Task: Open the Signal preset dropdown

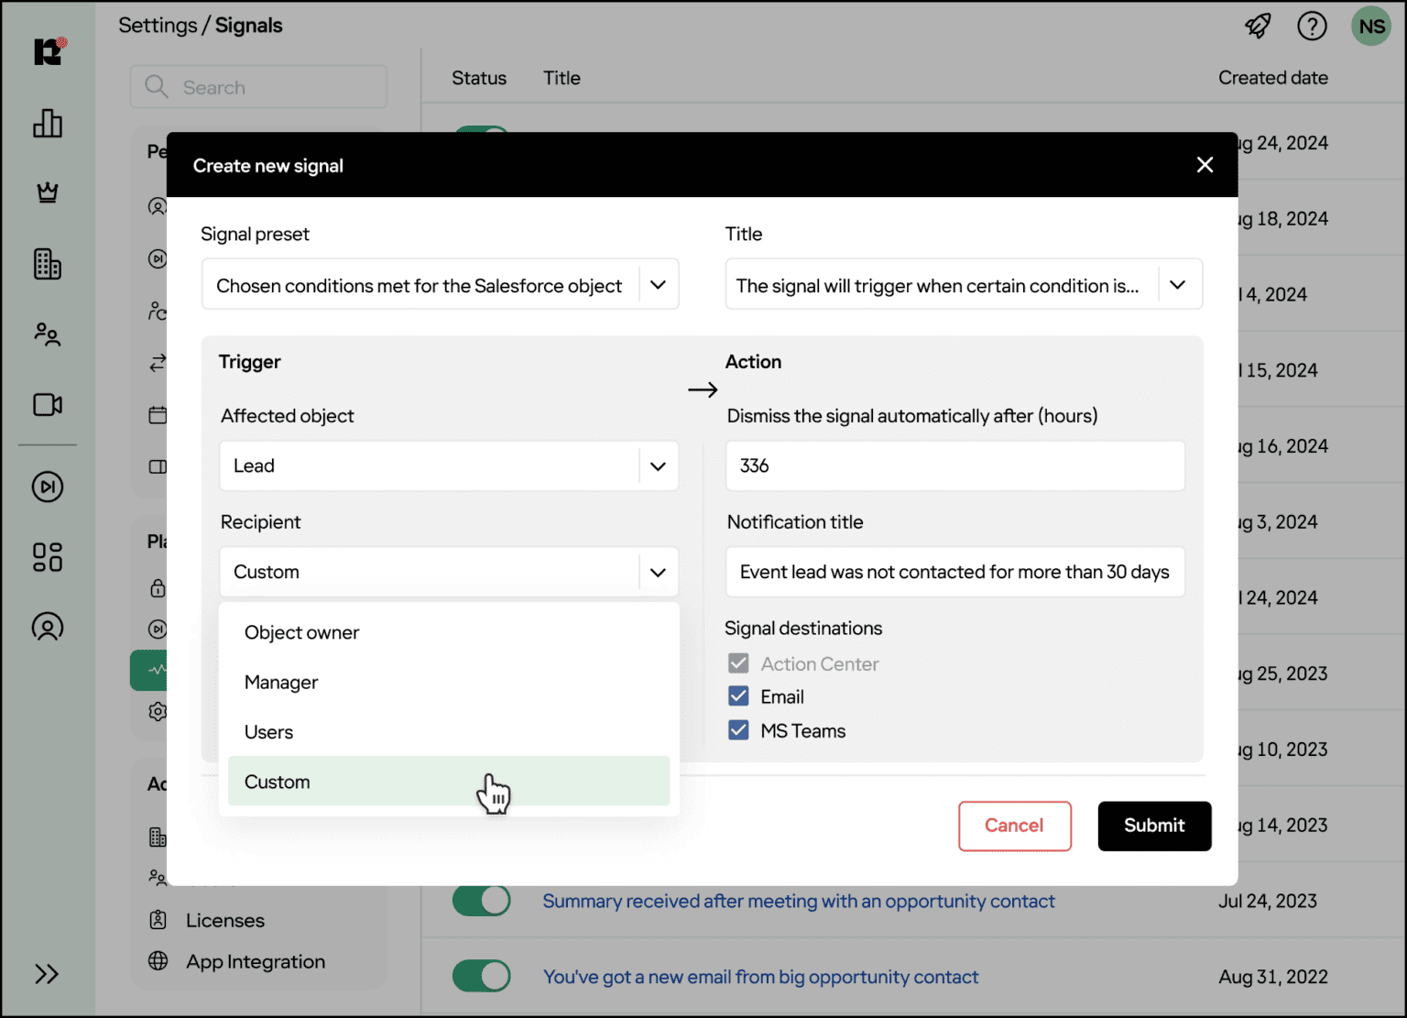Action: click(x=440, y=284)
